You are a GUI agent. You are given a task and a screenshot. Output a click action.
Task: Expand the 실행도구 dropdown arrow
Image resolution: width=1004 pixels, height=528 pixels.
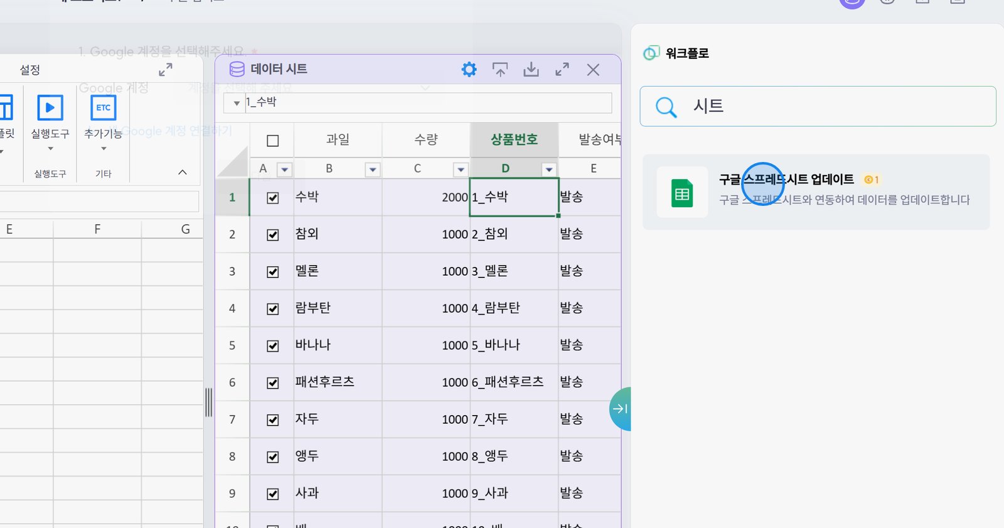pos(50,149)
